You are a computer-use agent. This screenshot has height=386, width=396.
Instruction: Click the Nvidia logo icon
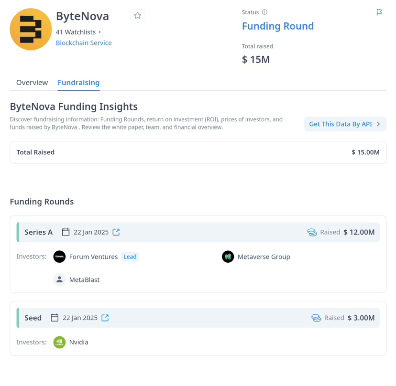pyautogui.click(x=59, y=342)
